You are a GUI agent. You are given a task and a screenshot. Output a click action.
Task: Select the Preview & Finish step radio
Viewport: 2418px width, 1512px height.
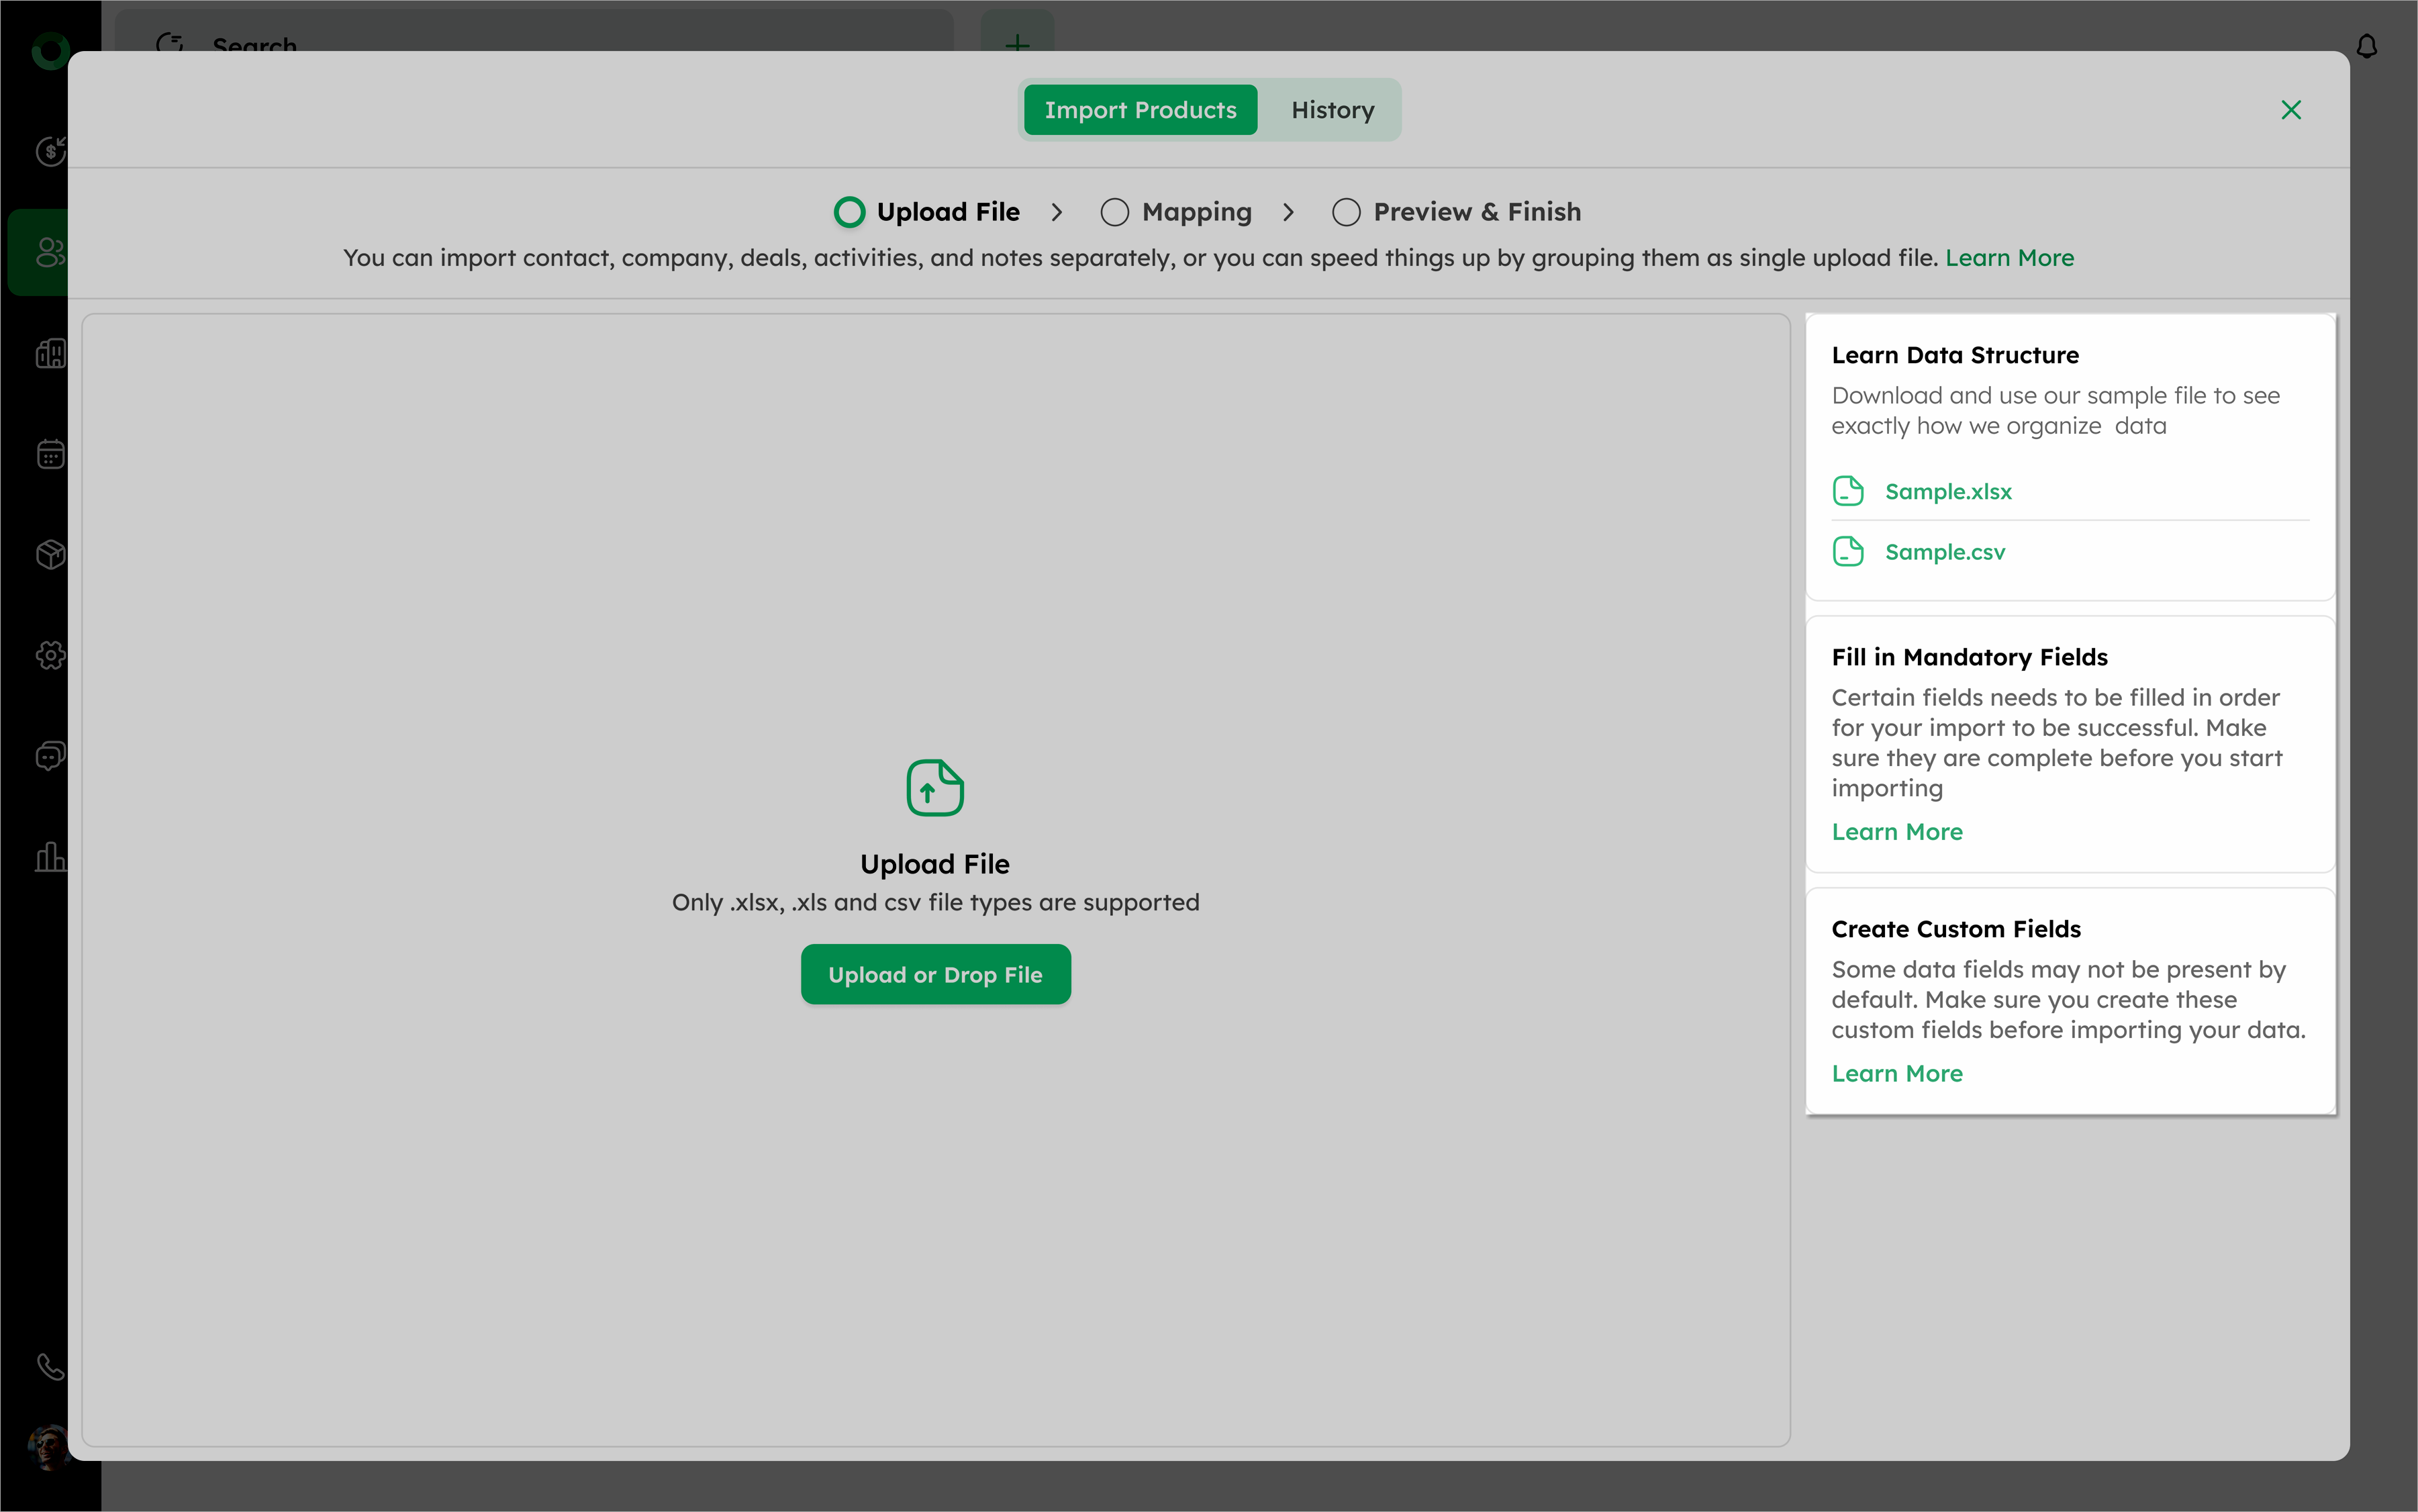click(1345, 212)
